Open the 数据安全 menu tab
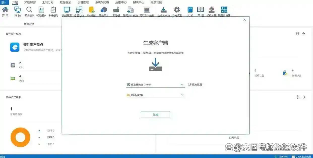The width and height of the screenshot is (313, 158). tap(65, 2)
